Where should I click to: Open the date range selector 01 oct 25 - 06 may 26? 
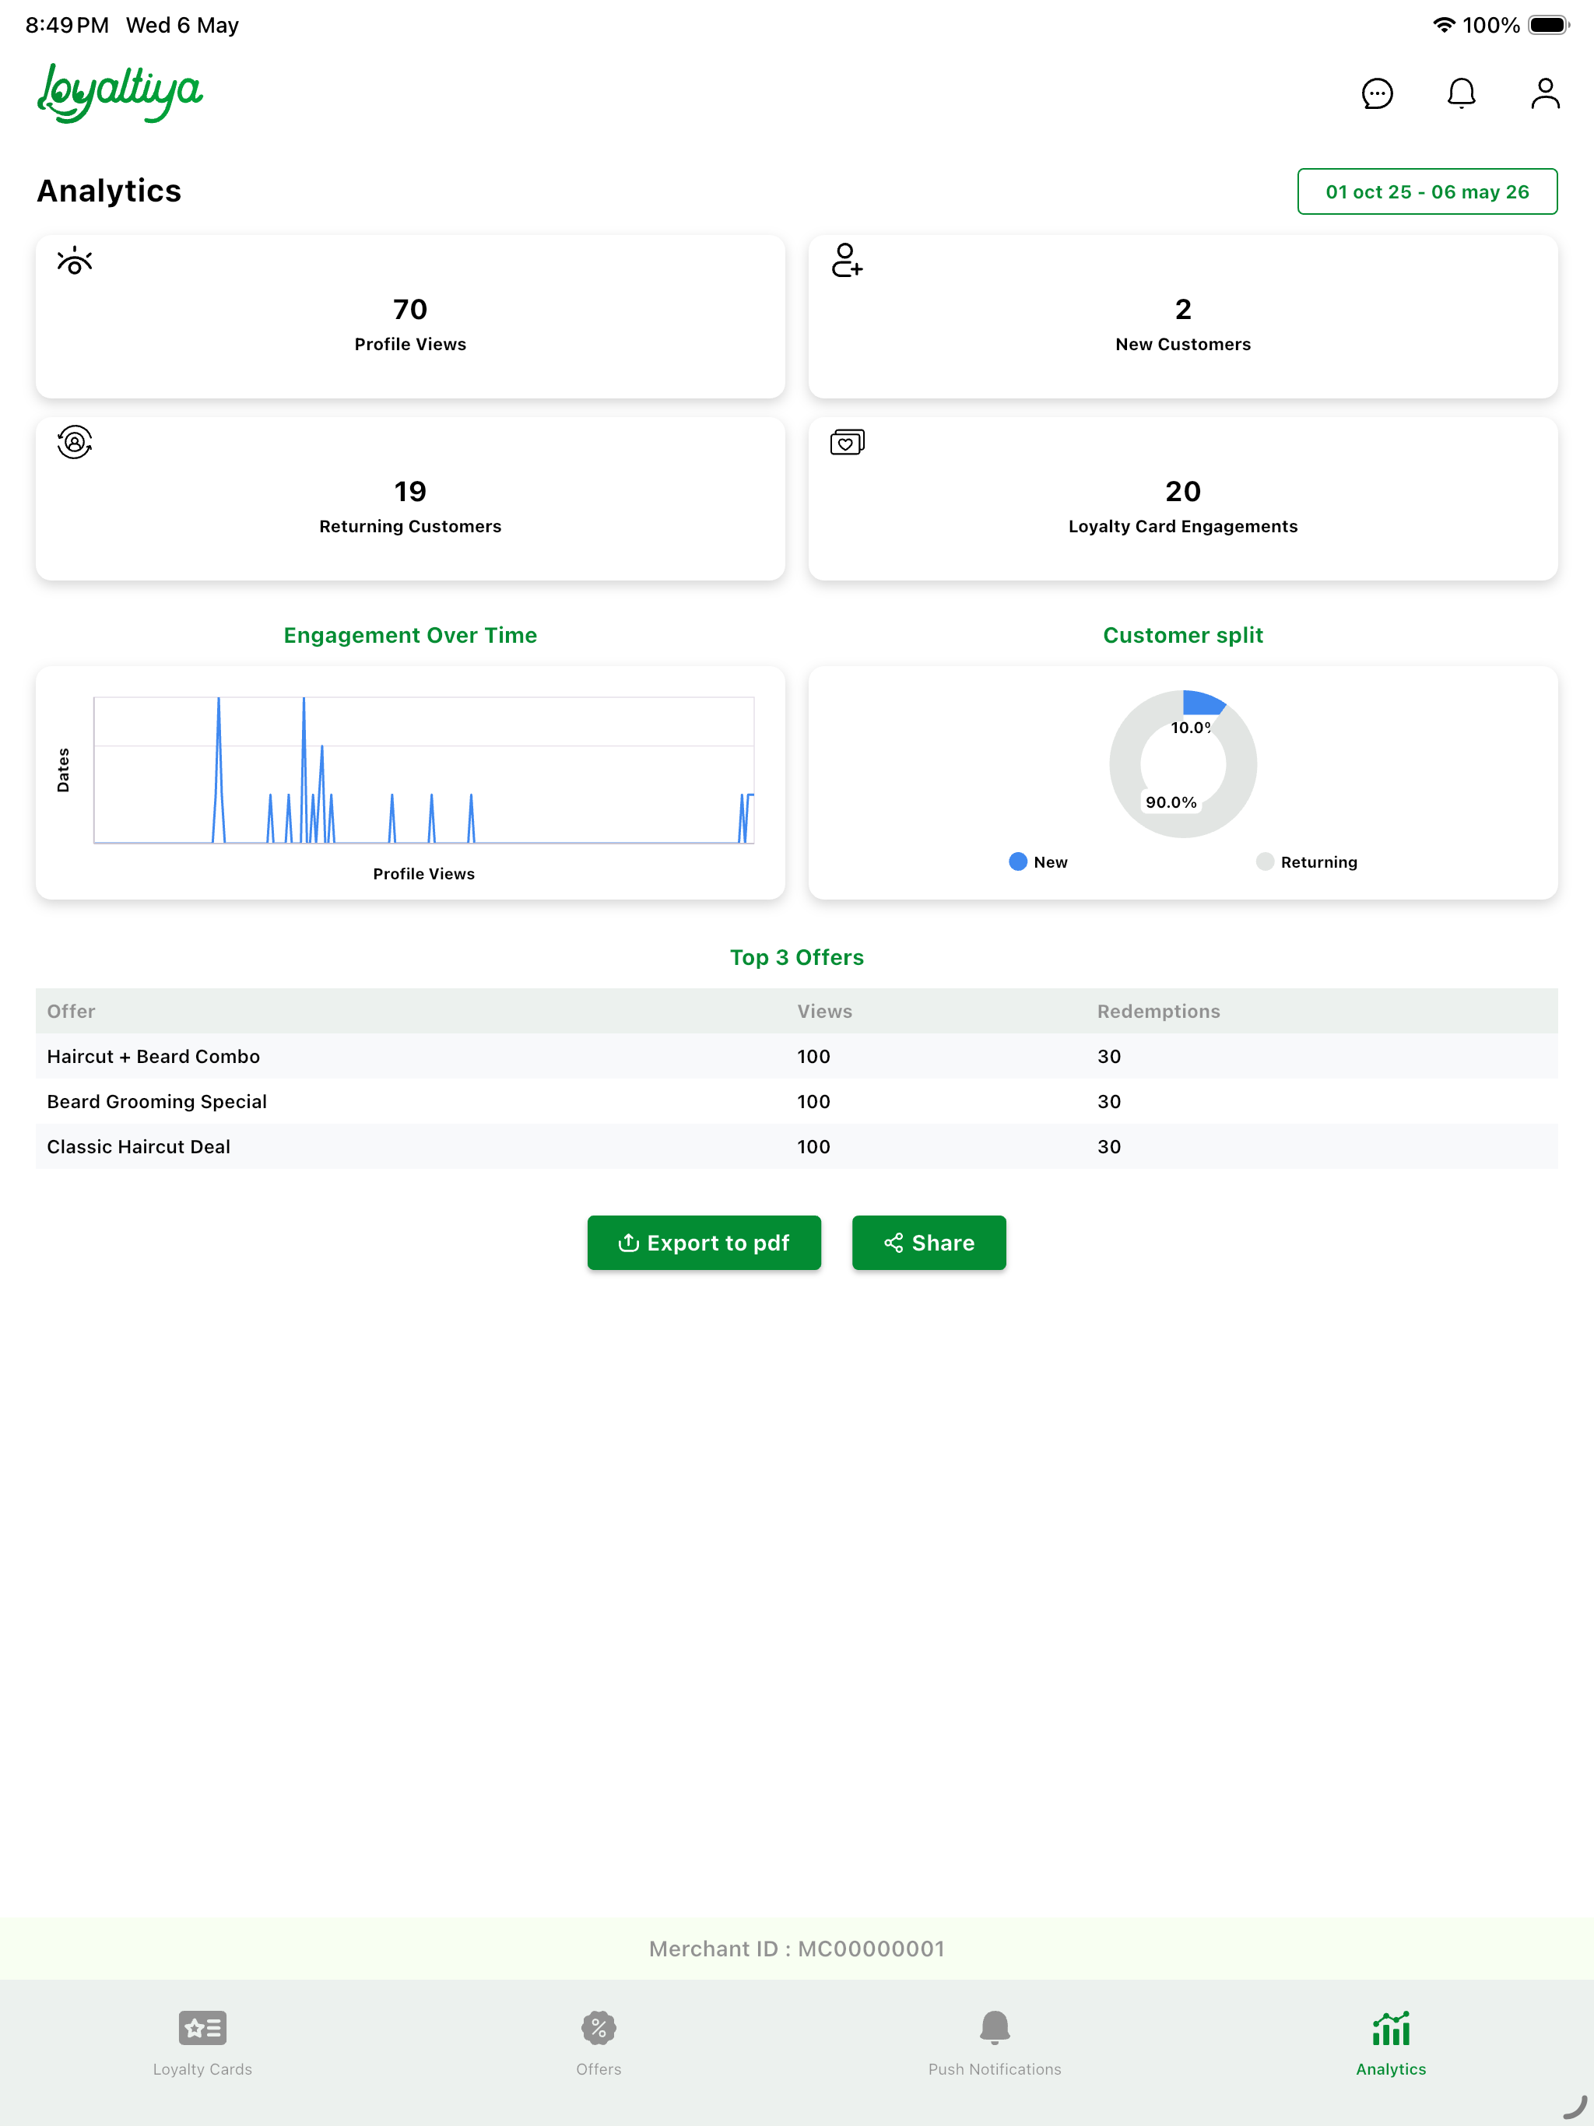point(1427,191)
